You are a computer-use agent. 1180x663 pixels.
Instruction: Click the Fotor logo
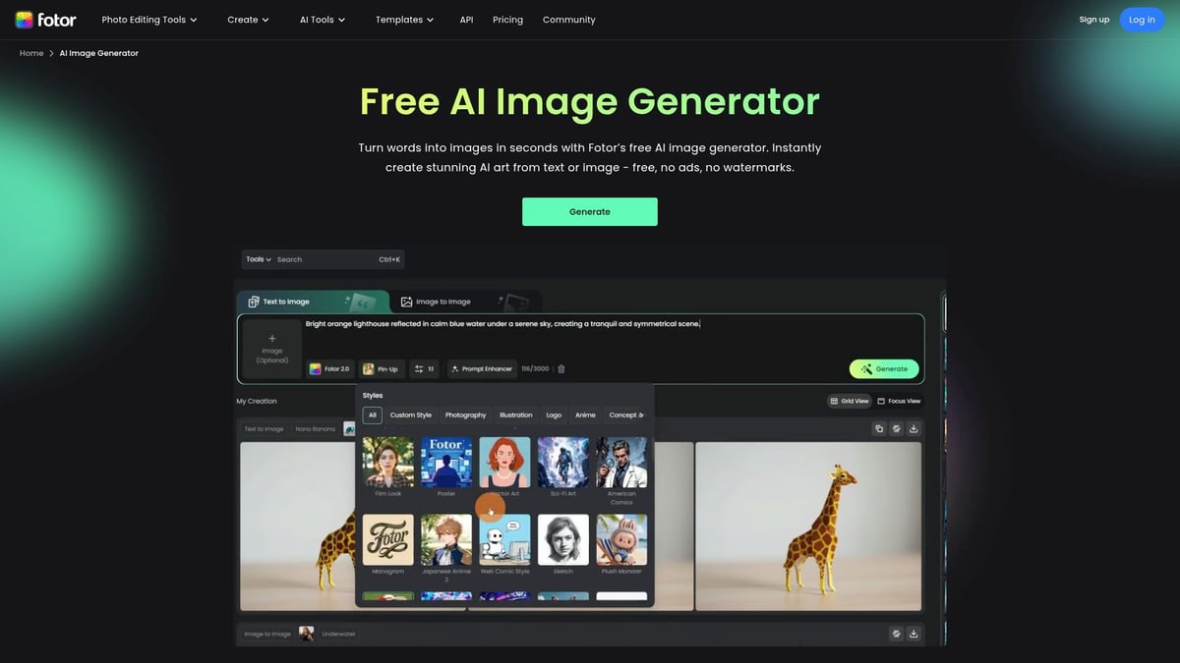pyautogui.click(x=45, y=19)
